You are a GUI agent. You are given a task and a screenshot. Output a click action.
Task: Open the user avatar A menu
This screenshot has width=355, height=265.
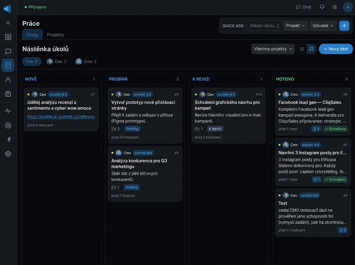(348, 7)
